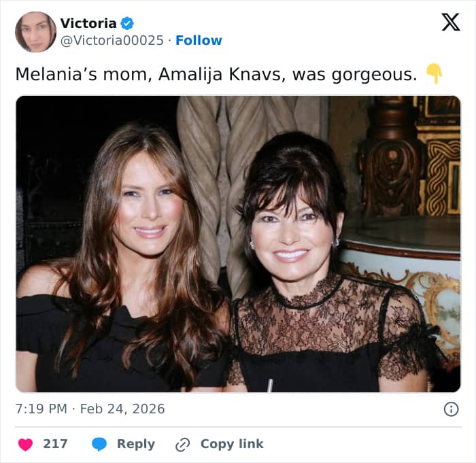Like the tweet with the heart icon
The height and width of the screenshot is (463, 476).
(x=25, y=444)
